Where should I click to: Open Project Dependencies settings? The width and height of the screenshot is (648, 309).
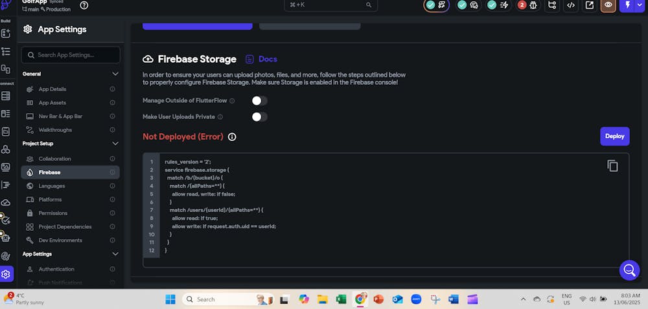coord(70,227)
